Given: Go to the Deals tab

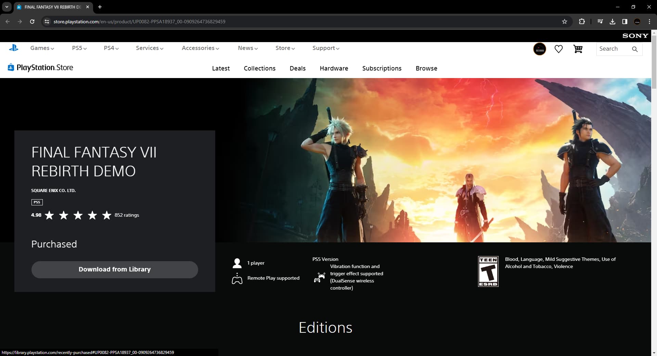Looking at the screenshot, I should pos(297,68).
